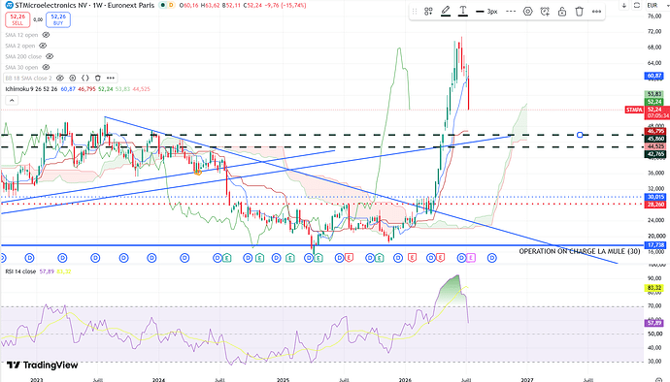
Task: Add alert on the drawing
Action: [545, 12]
